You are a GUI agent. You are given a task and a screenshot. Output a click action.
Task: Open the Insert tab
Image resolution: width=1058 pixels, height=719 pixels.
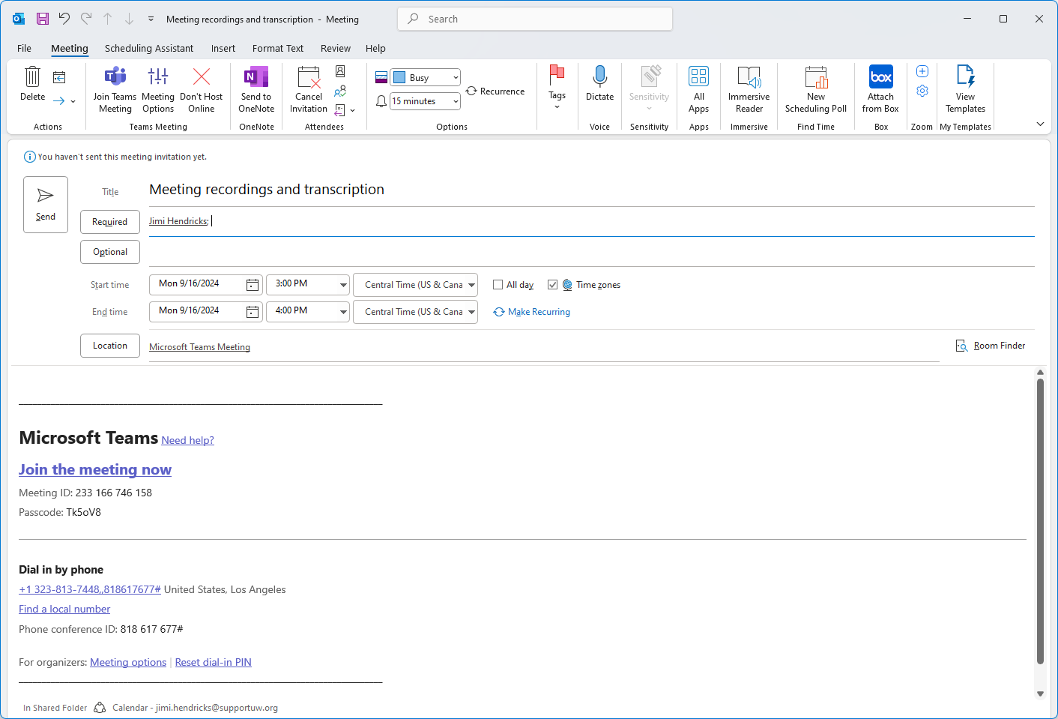[223, 48]
